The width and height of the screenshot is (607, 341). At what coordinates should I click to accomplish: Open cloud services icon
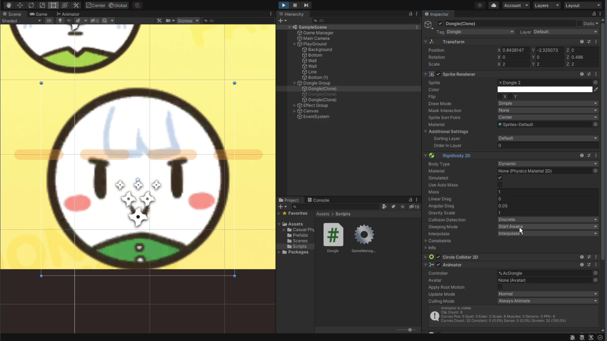point(494,5)
